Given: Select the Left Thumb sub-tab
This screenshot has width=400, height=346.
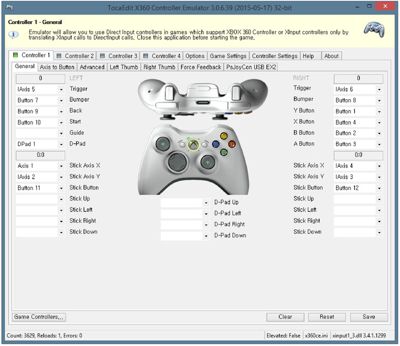Looking at the screenshot, I should coord(124,67).
